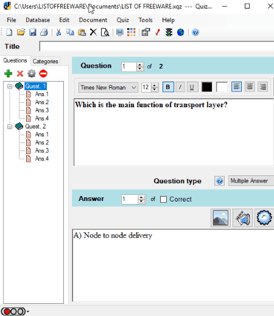Click the save floppy disk icon
274x316 pixels.
pos(32,32)
